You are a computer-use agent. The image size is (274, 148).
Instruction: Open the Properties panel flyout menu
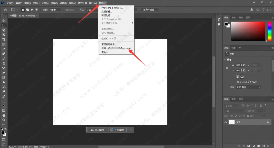click(272, 48)
